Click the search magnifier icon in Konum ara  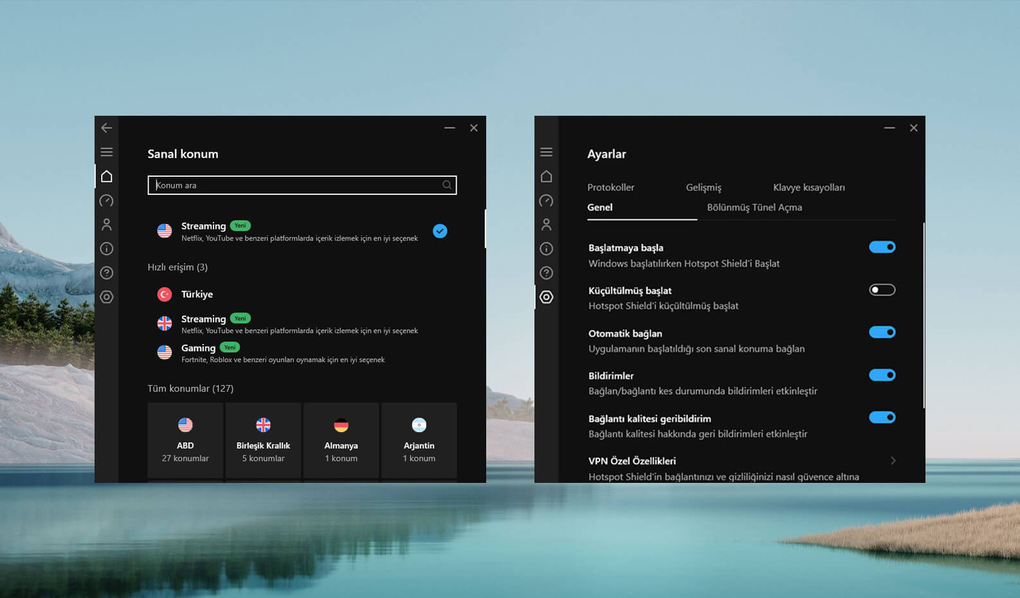point(447,185)
